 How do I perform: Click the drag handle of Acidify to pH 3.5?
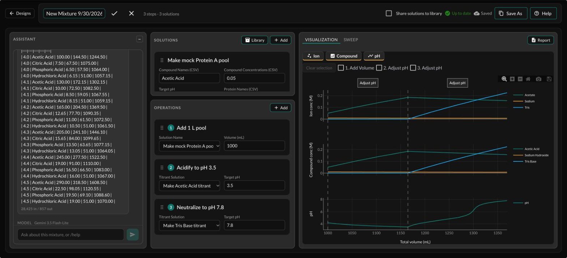tap(162, 168)
